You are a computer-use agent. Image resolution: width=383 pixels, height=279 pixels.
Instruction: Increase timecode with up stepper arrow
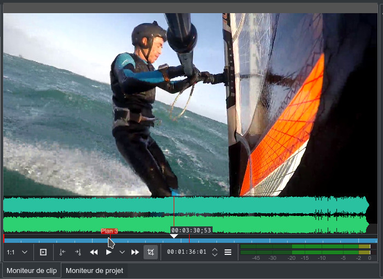tap(215, 249)
